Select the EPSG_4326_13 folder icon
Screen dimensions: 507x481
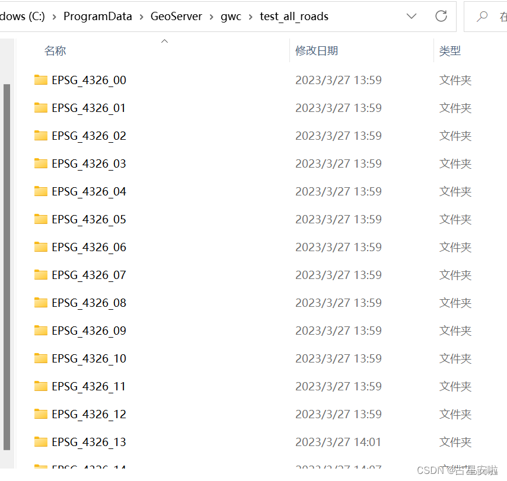point(41,441)
